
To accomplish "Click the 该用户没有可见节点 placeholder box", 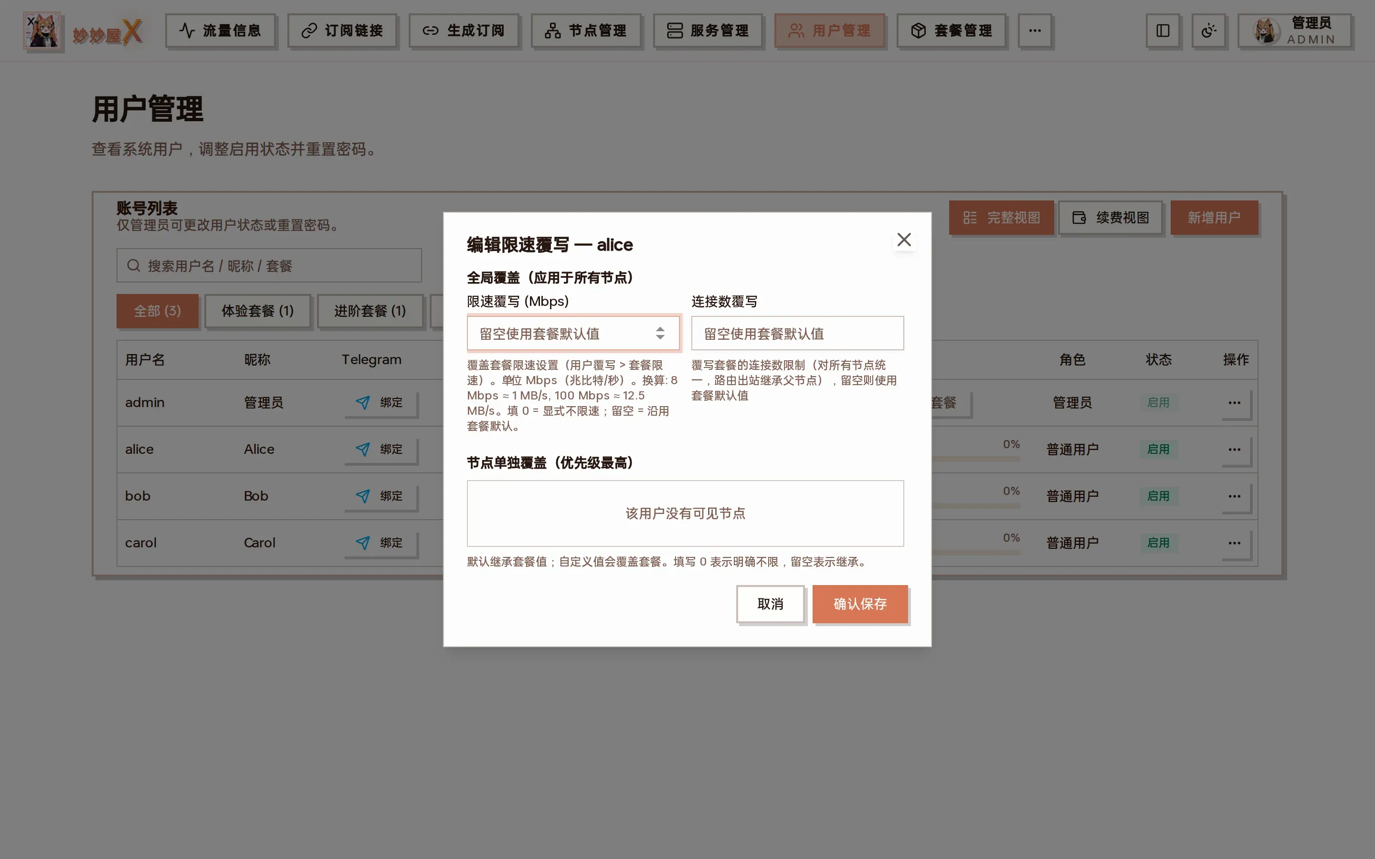I will (x=685, y=513).
